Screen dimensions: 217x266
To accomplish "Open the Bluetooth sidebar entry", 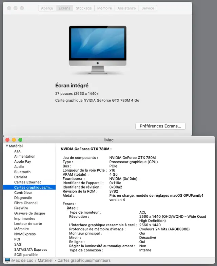I will point(22,172).
